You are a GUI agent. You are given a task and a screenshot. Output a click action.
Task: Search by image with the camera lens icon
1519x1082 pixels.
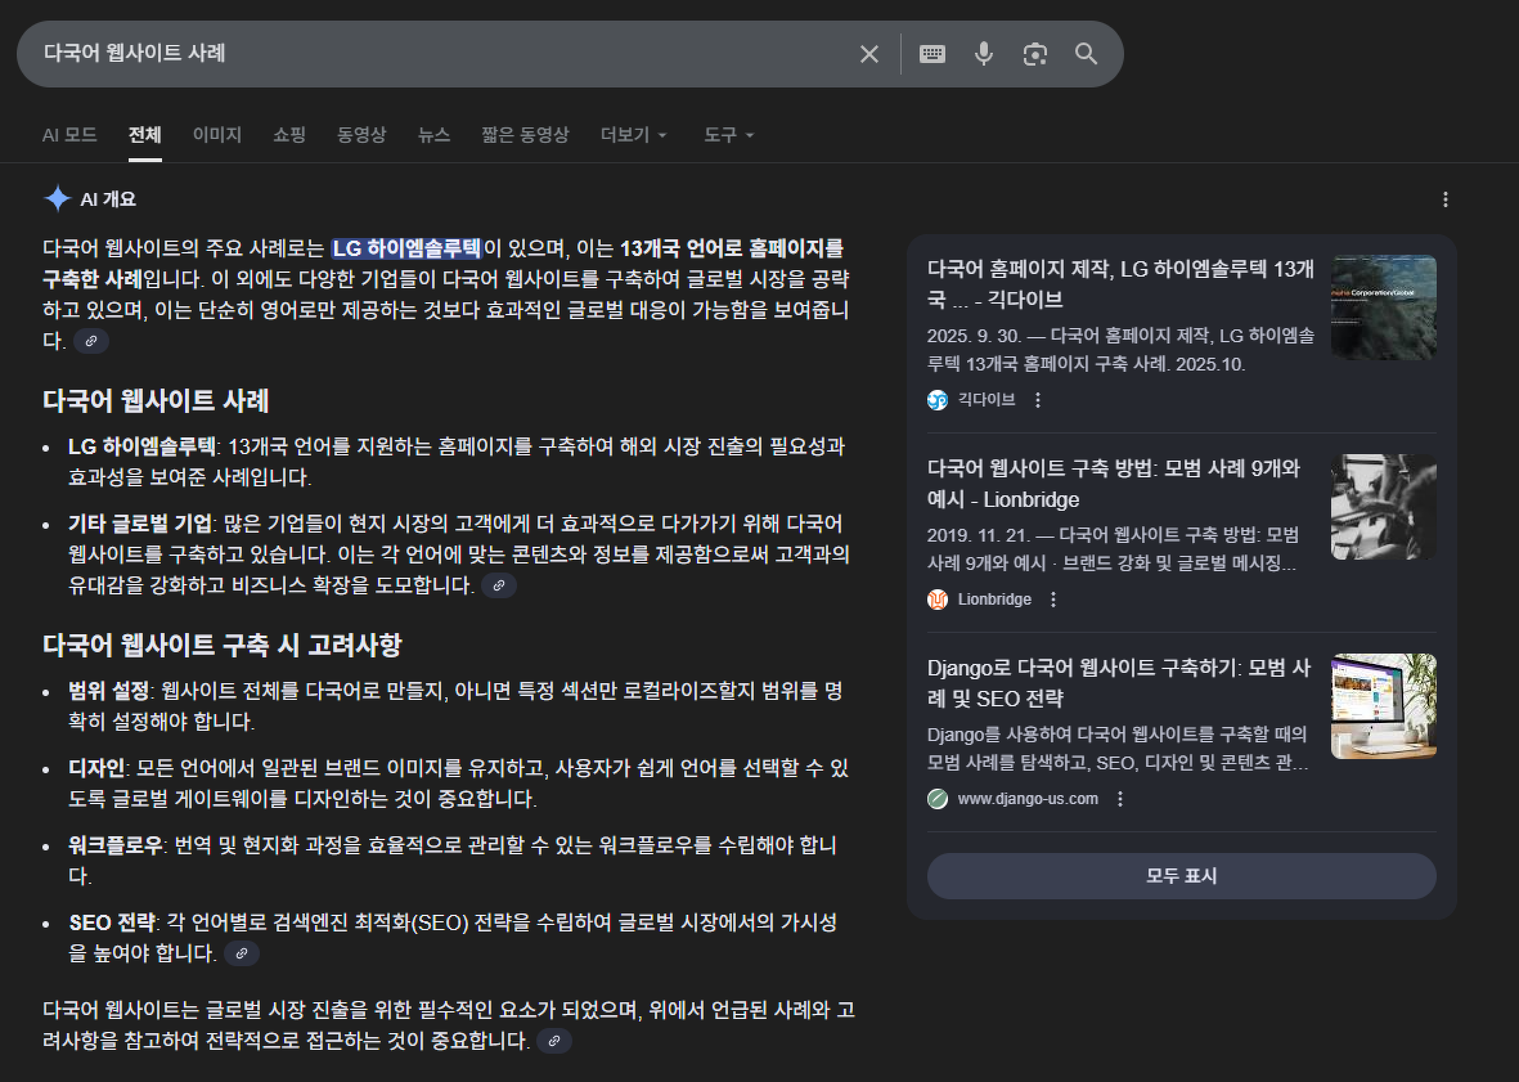[1035, 54]
